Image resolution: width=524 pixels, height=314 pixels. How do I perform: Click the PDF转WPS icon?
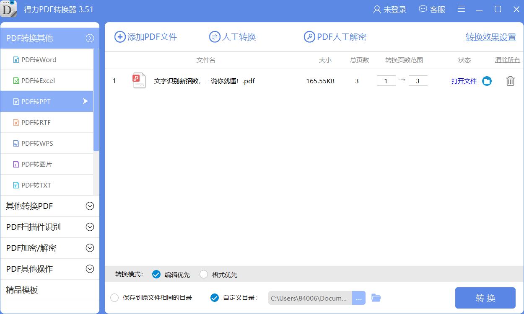pyautogui.click(x=16, y=144)
